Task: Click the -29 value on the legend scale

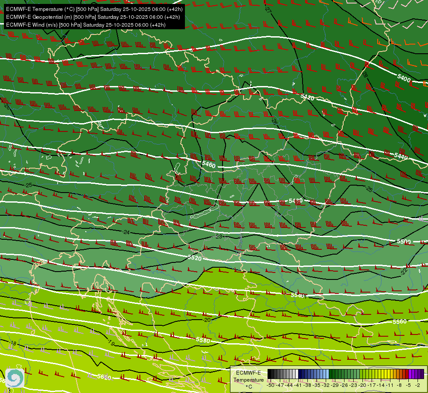Action: coord(335,386)
